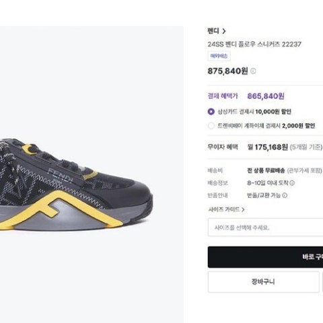The image size is (323, 323).
Task: Click the partially visible button beside 장바구니
Action: pyautogui.click(x=322, y=282)
